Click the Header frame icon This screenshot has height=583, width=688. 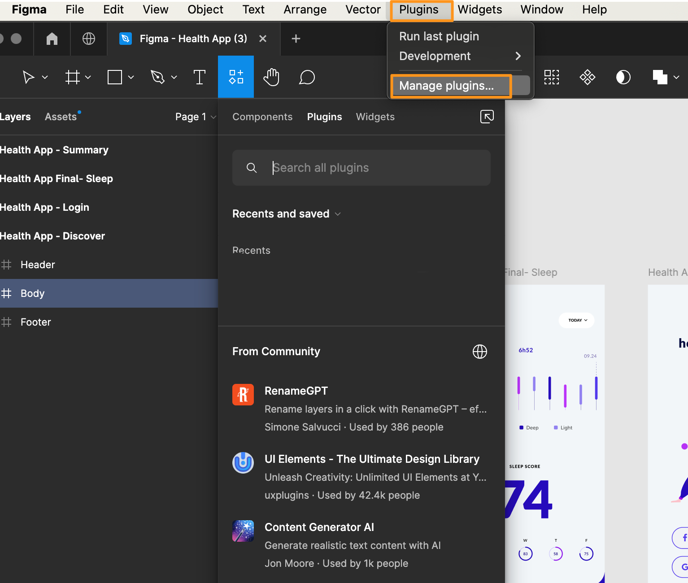pos(6,265)
